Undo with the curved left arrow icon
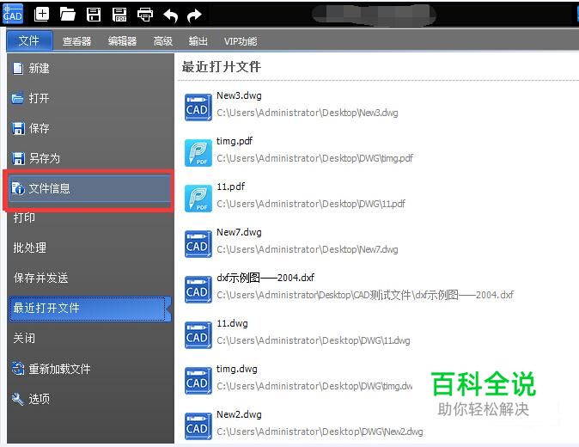579x447 pixels. [171, 15]
